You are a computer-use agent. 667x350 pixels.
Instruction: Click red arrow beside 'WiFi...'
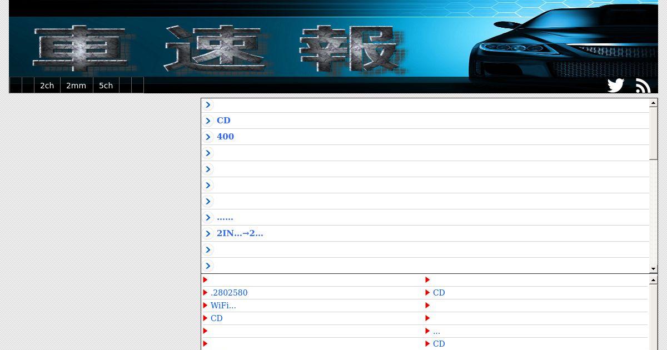pyautogui.click(x=205, y=306)
